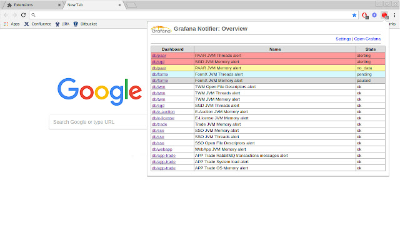The height and width of the screenshot is (250, 400).
Task: Click the 'SGD JVM Memory alert' name cell
Action: coord(275,62)
